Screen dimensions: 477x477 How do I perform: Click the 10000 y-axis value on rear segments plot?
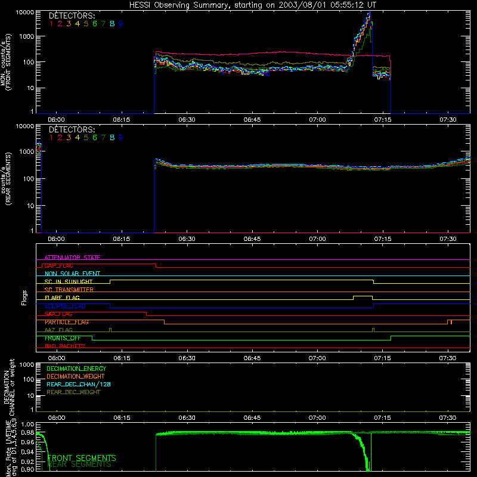click(x=25, y=126)
